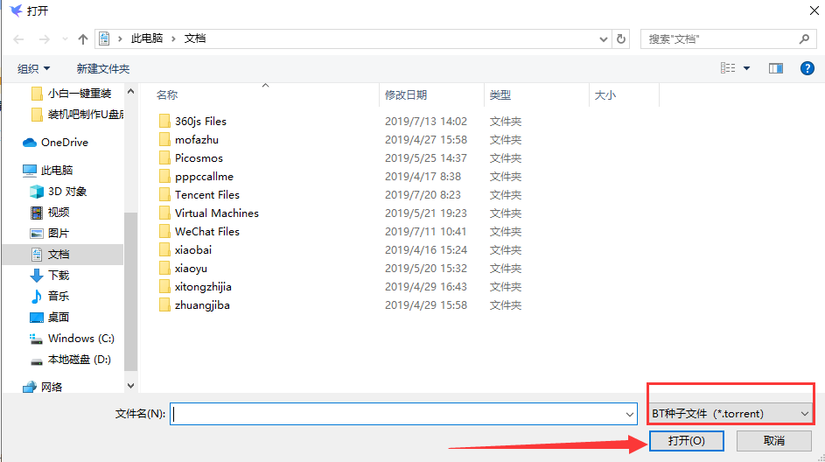
Task: Open 视频 in sidebar
Action: pyautogui.click(x=58, y=213)
